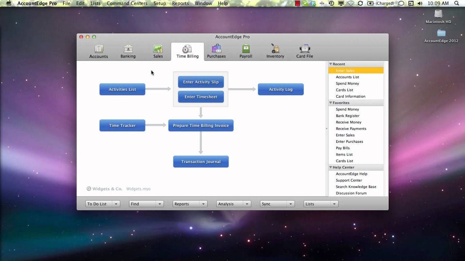This screenshot has height=261, width=465.
Task: Open the Banking command center
Action: tap(128, 51)
